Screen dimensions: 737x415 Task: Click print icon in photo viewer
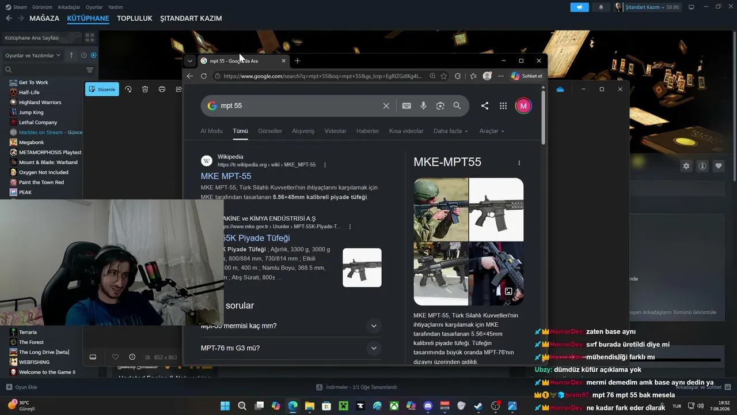coord(162,89)
